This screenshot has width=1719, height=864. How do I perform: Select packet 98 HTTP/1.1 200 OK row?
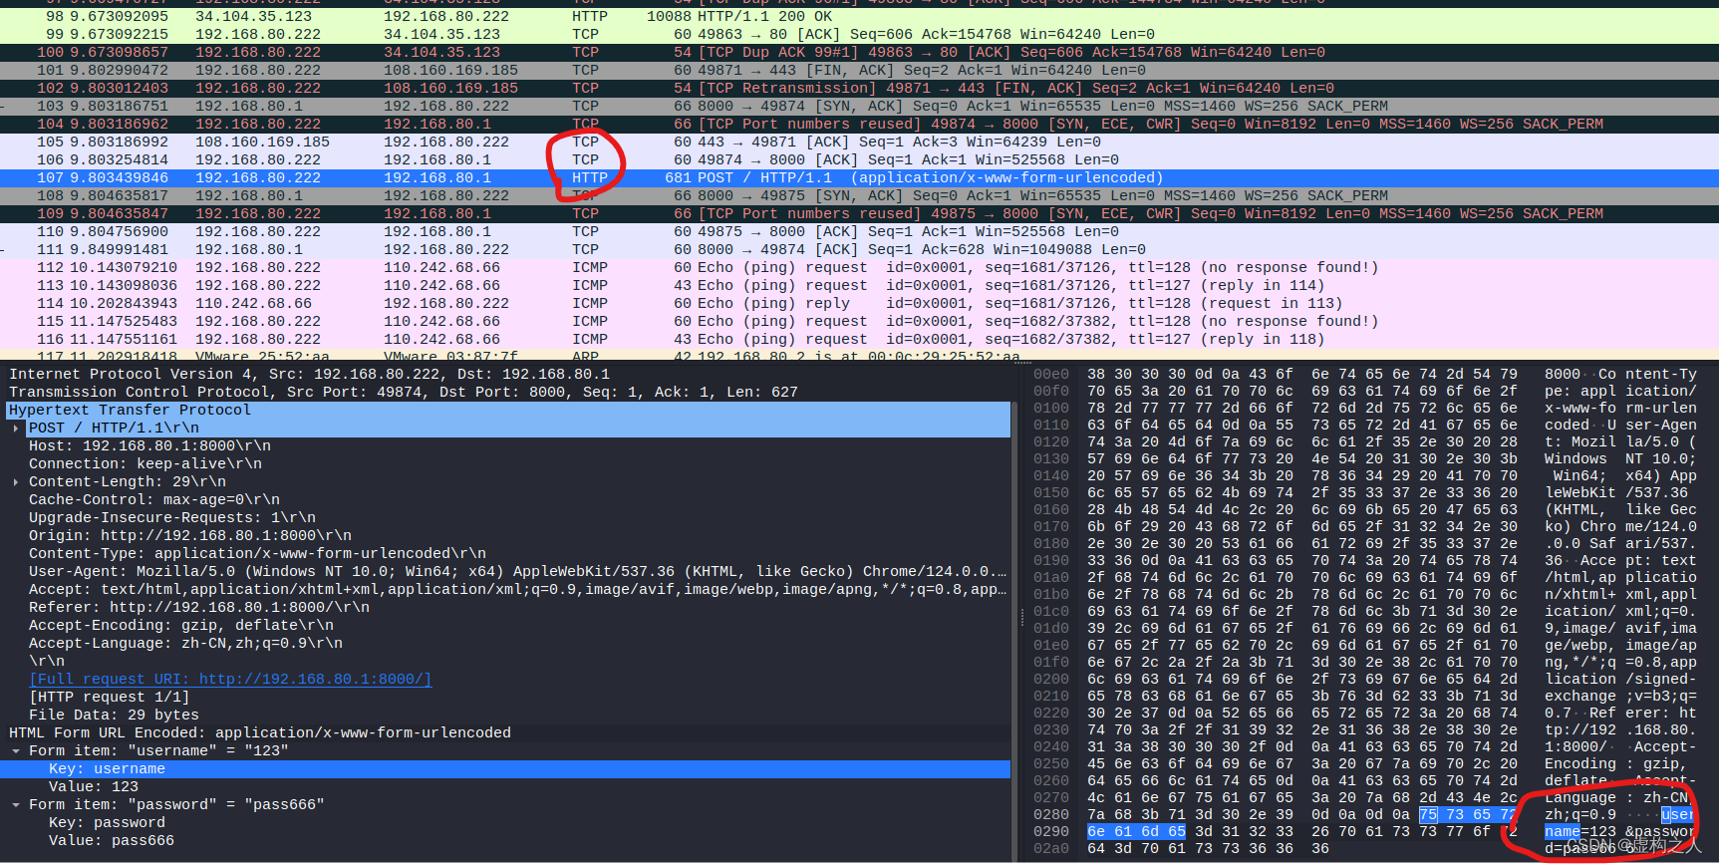tap(859, 16)
